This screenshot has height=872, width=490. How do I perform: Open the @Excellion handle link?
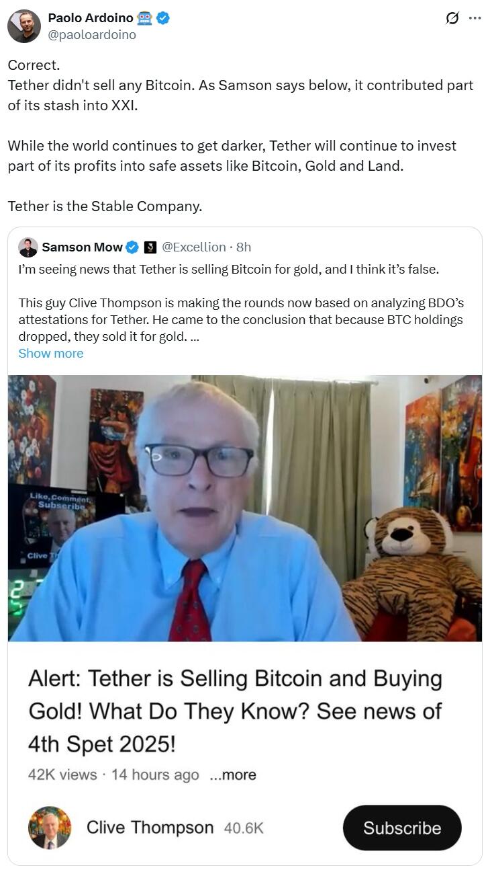coord(194,247)
